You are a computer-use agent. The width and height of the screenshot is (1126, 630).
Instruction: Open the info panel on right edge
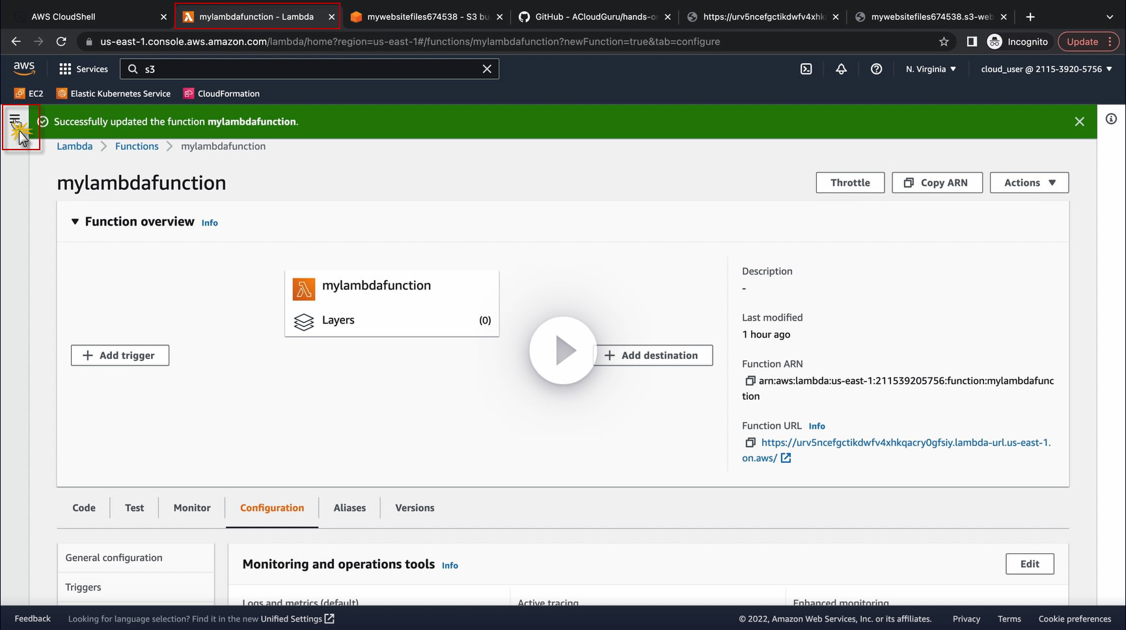click(1111, 119)
